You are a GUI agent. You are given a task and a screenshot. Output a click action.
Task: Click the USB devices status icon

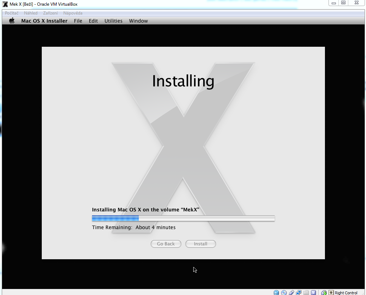[x=291, y=293]
